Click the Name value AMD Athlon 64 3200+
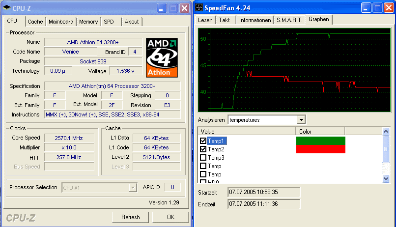Image resolution: width=396 pixels, height=227 pixels. point(93,42)
